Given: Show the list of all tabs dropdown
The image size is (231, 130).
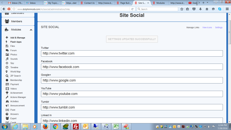Looking at the screenshot, I should tap(207, 3).
